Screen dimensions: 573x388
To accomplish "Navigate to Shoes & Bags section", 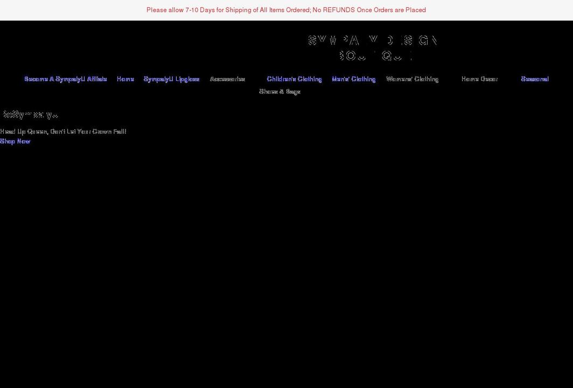I will pyautogui.click(x=280, y=92).
